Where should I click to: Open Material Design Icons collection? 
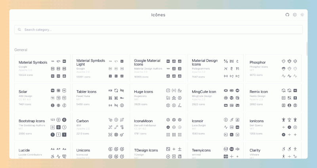point(216,68)
